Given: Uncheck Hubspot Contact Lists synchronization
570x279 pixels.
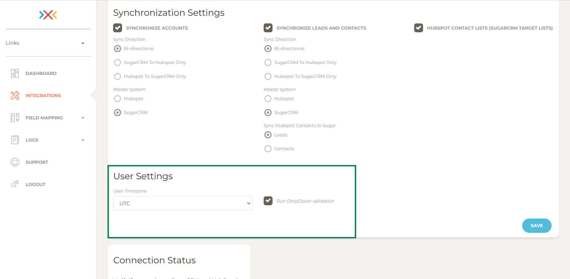Looking at the screenshot, I should click(418, 28).
